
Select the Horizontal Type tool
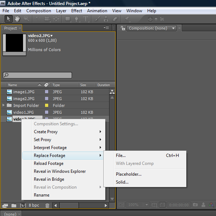tap(86, 19)
